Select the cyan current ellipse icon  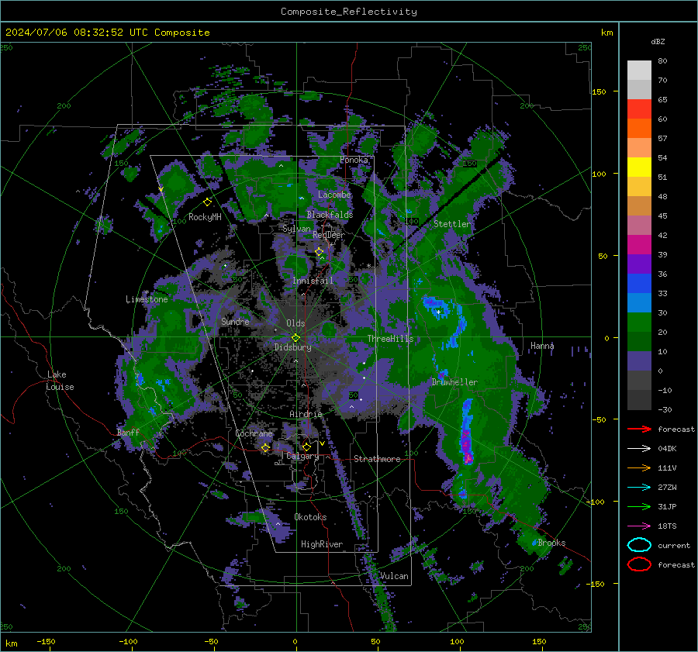click(x=639, y=545)
